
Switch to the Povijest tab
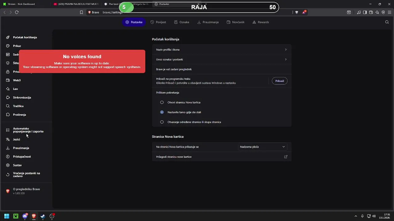(158, 22)
